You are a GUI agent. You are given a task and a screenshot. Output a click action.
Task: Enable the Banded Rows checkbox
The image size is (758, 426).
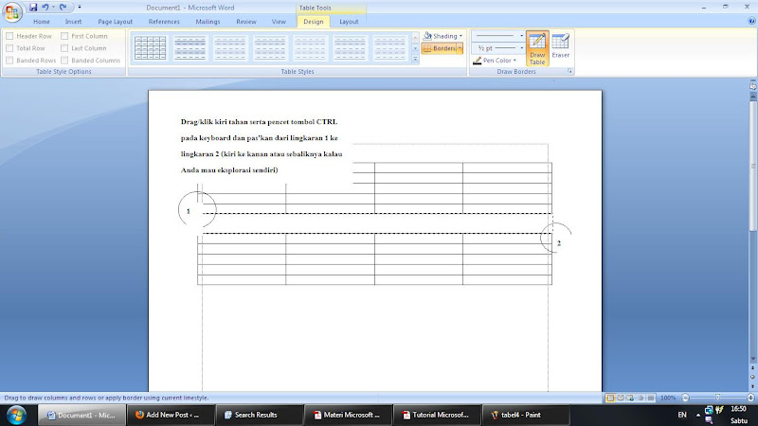pos(9,61)
